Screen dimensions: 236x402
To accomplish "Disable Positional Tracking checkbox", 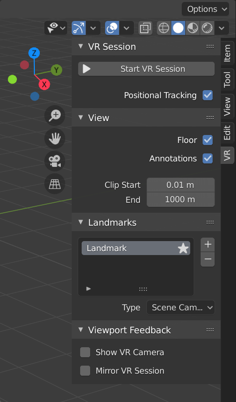I will point(208,95).
